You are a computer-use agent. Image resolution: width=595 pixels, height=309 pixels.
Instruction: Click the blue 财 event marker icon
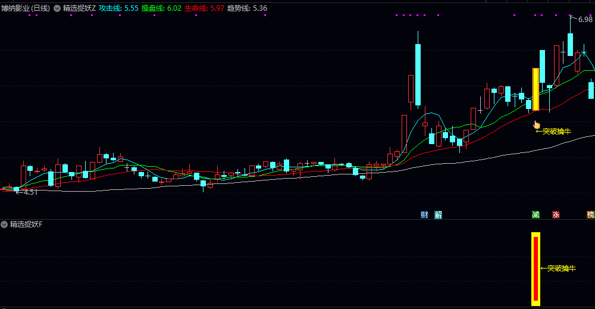(x=424, y=215)
